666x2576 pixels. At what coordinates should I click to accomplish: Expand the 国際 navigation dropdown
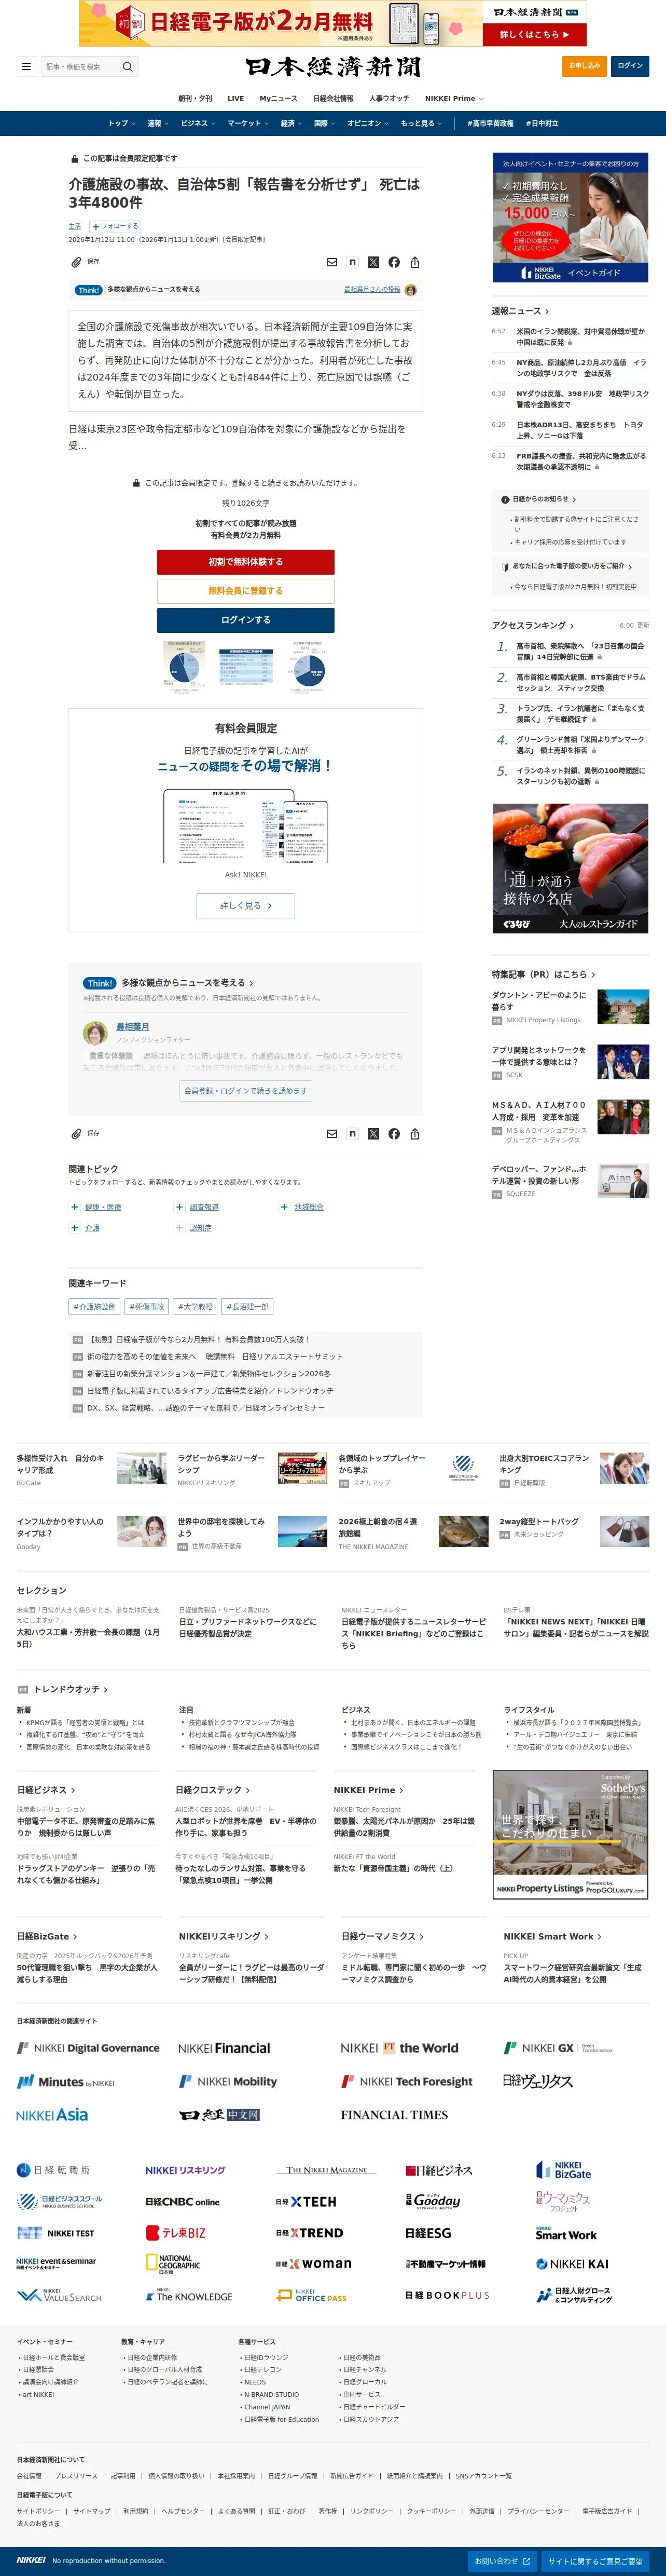325,124
